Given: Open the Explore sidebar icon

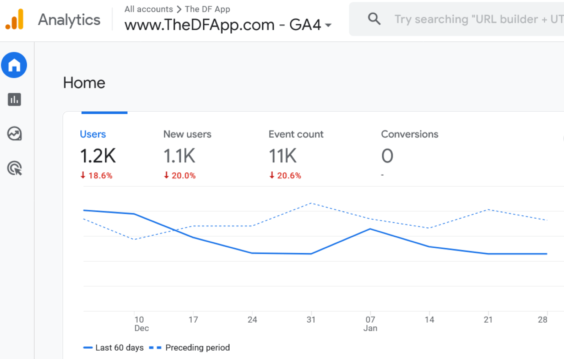Looking at the screenshot, I should 14,134.
